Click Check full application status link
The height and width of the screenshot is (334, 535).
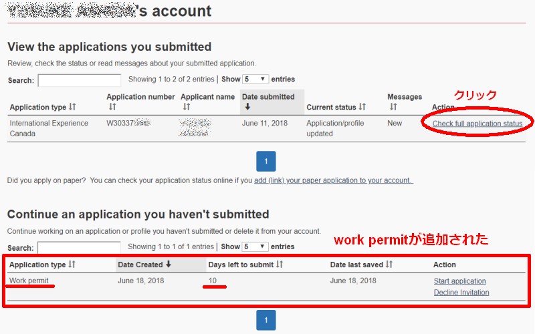[477, 124]
